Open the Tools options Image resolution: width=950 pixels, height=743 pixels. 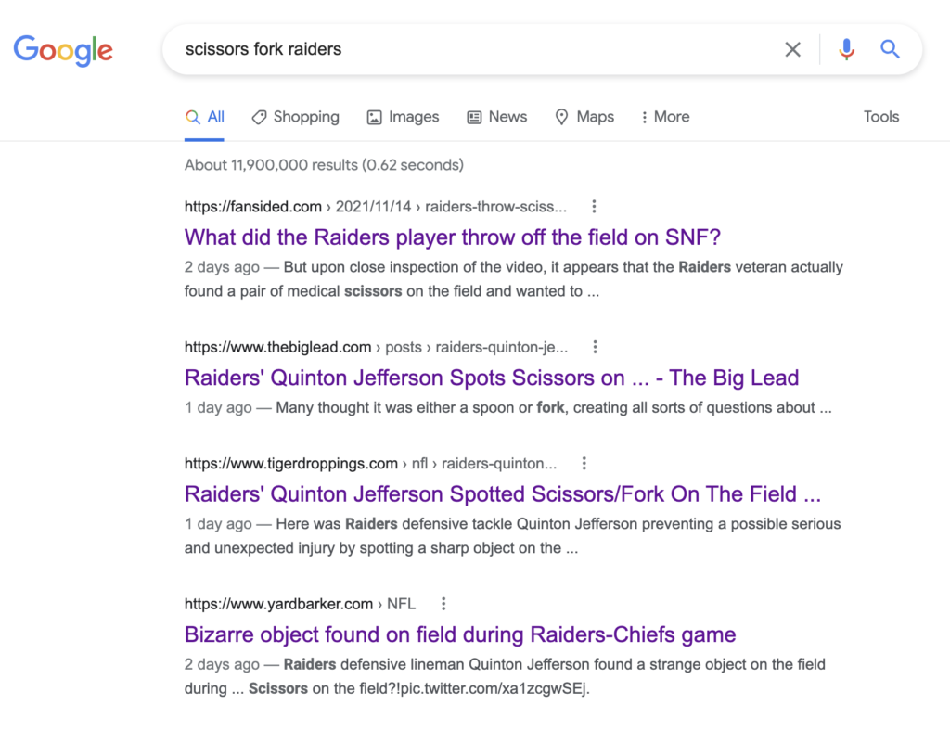pos(881,117)
